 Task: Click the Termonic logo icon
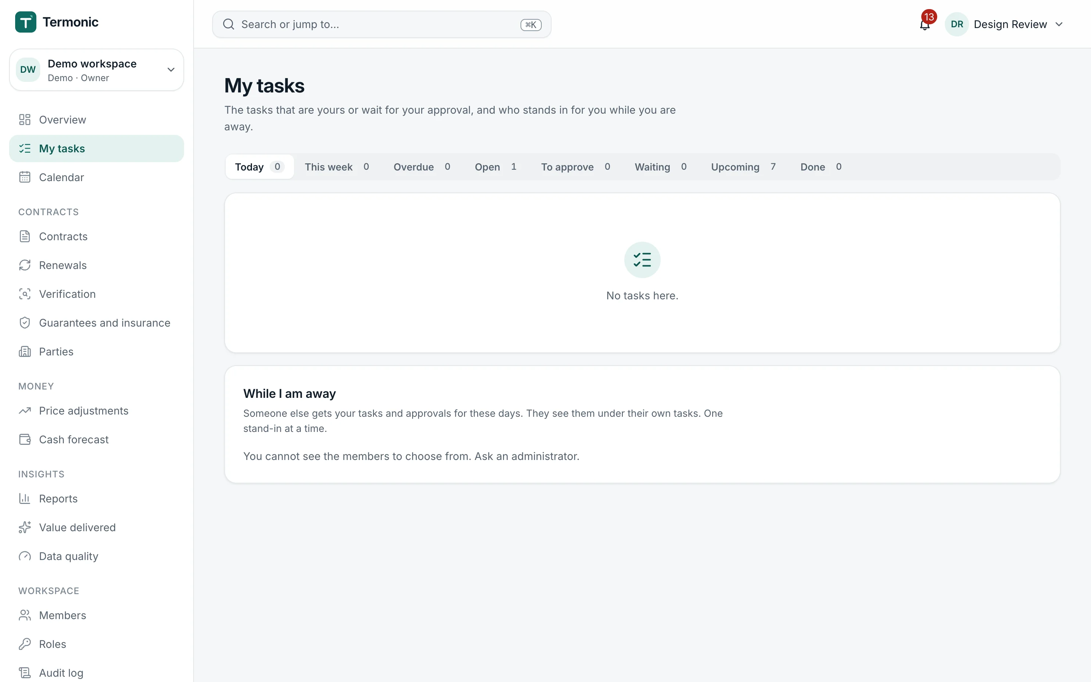[x=26, y=22]
